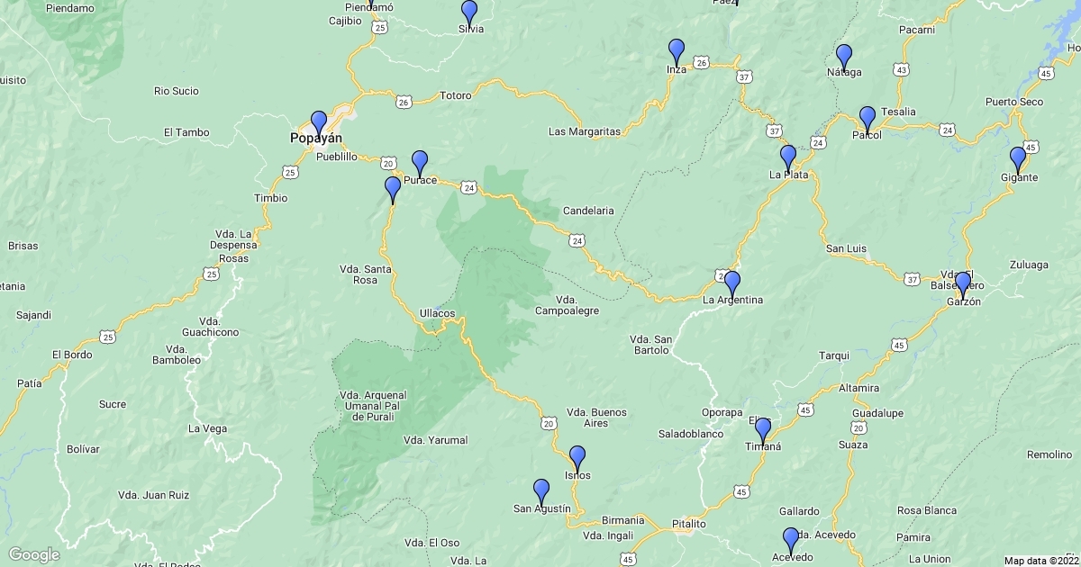Open the Google logo link
This screenshot has width=1081, height=567.
coord(34,554)
